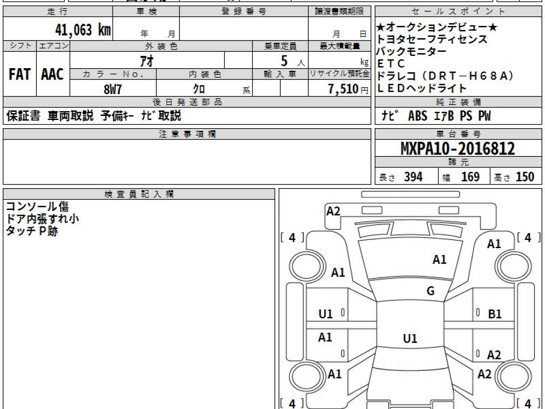Select the クロ interior color value
Image resolution: width=545 pixels, height=409 pixels.
click(199, 89)
